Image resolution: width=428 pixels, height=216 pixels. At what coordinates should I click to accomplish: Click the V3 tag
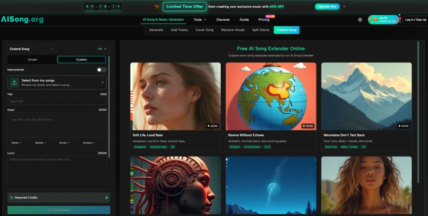point(172,147)
